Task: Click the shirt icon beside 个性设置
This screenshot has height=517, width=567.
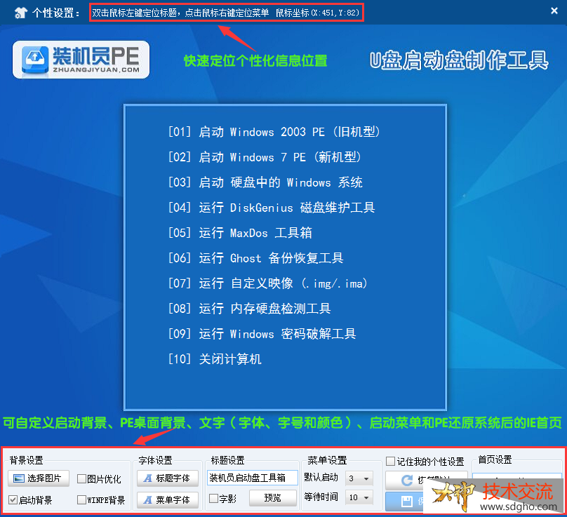Action: (x=21, y=13)
